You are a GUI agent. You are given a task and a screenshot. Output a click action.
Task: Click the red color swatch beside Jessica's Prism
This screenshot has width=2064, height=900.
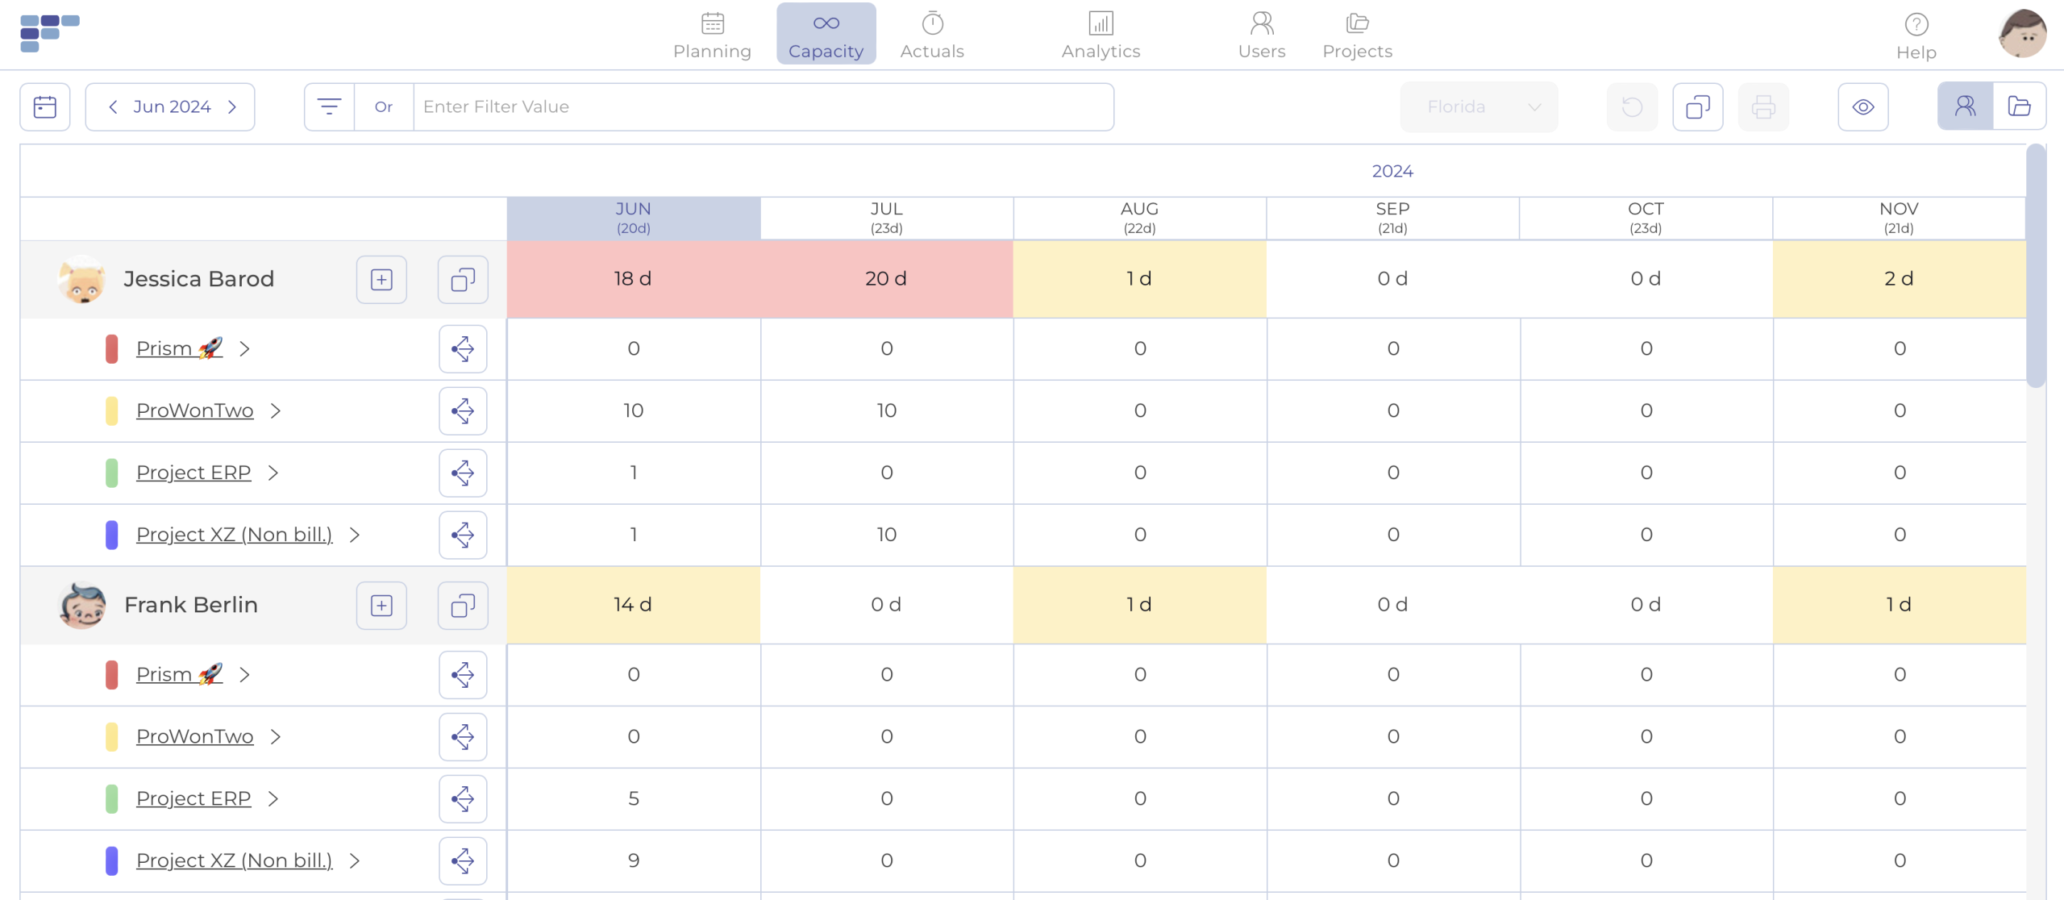[x=112, y=348]
